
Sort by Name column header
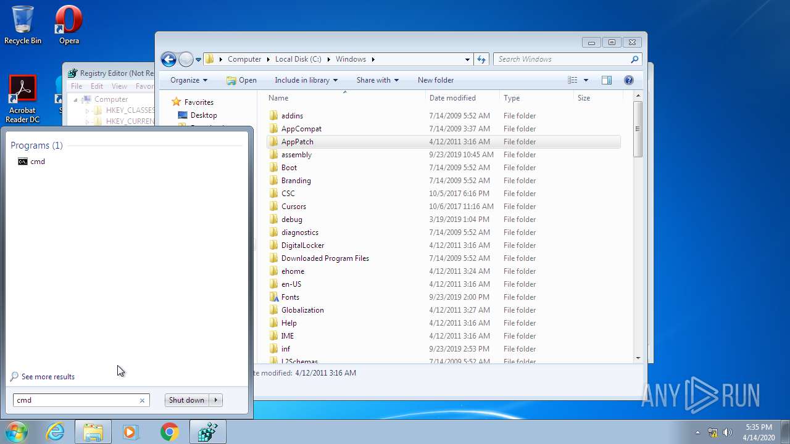point(345,98)
